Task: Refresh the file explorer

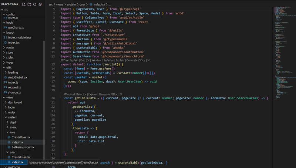Action: 34,4
